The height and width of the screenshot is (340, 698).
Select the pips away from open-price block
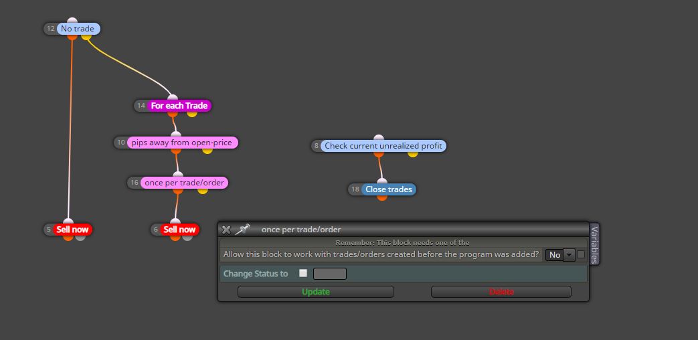coord(182,143)
